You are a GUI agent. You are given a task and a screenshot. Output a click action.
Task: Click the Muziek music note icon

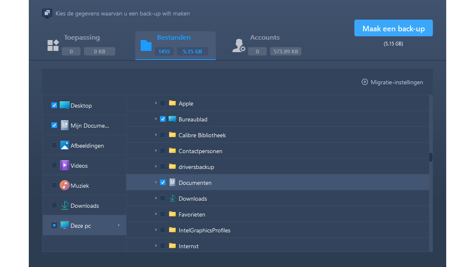[x=64, y=185]
